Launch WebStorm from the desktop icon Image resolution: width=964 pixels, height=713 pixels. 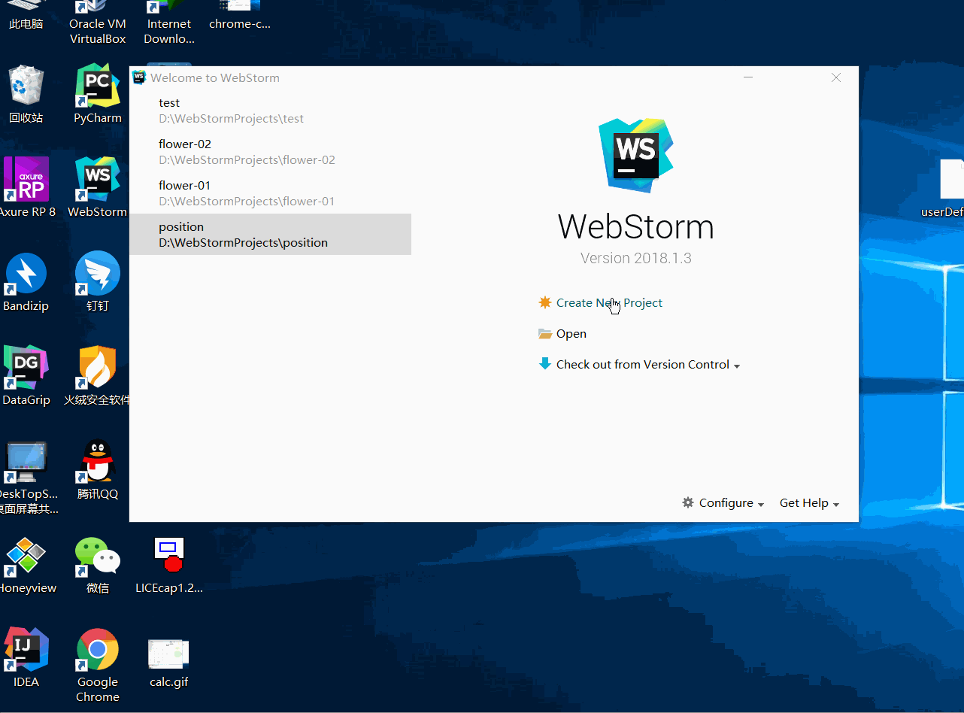[x=98, y=187]
